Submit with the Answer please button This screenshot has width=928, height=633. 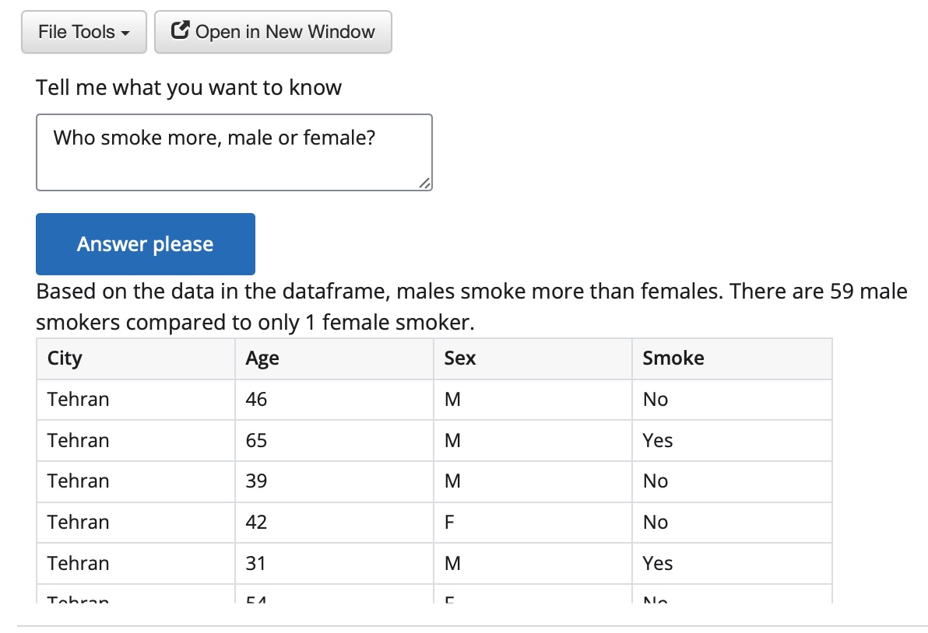click(x=145, y=244)
